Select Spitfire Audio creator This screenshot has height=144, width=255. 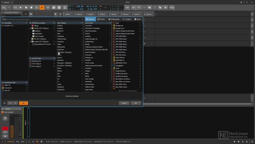click(x=98, y=87)
